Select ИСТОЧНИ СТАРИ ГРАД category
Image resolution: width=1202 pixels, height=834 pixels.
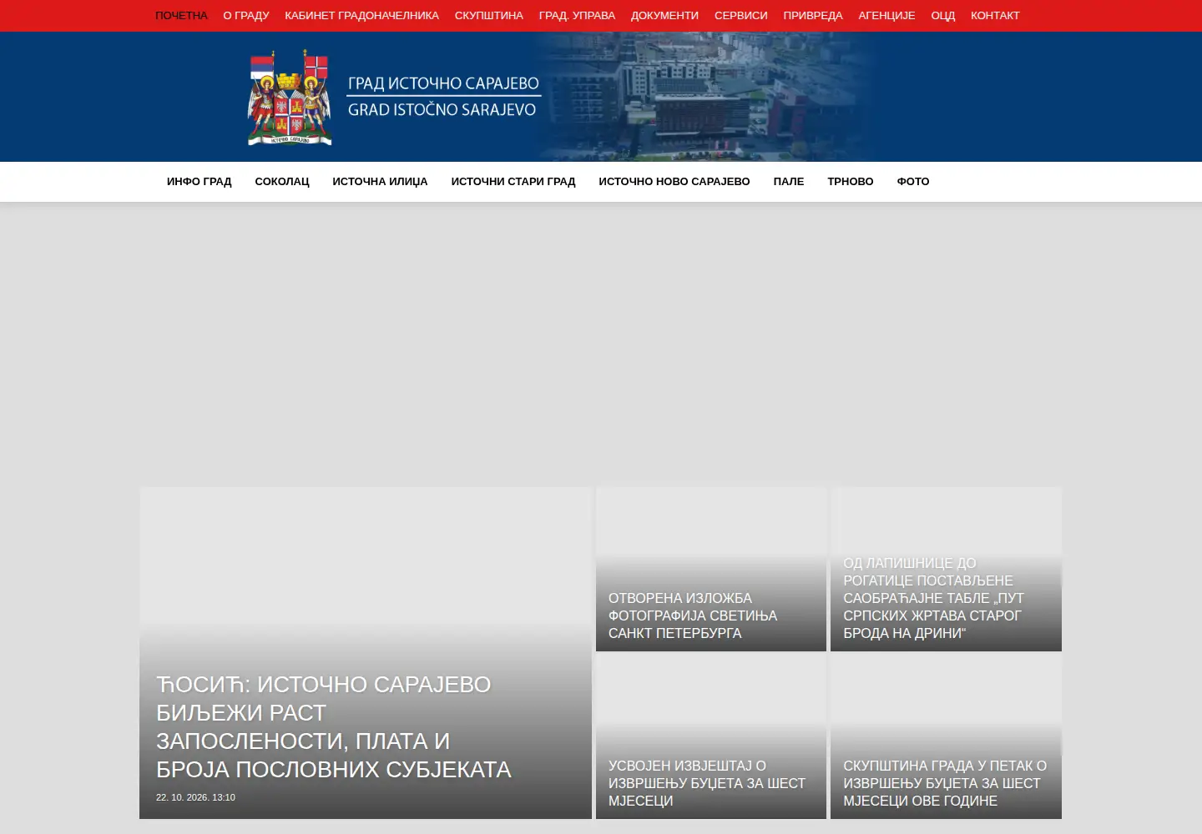click(513, 182)
